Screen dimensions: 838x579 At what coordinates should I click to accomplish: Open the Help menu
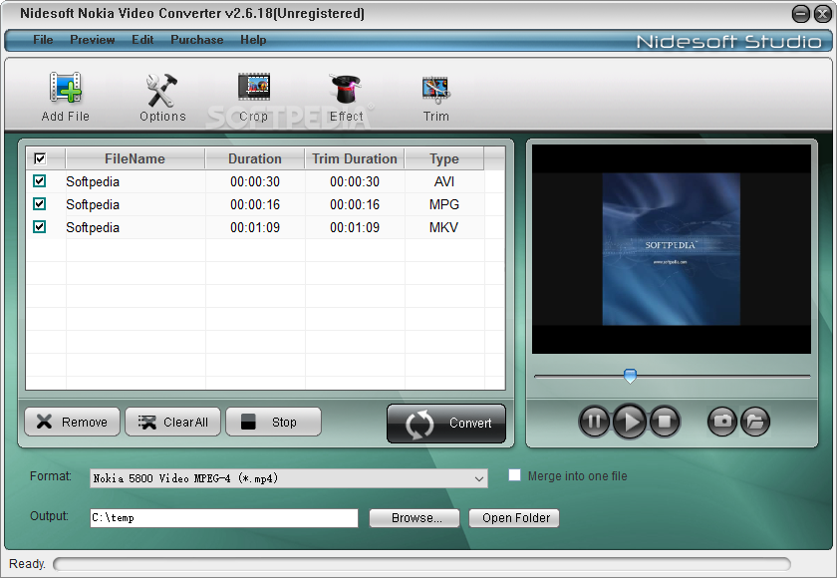click(x=253, y=40)
